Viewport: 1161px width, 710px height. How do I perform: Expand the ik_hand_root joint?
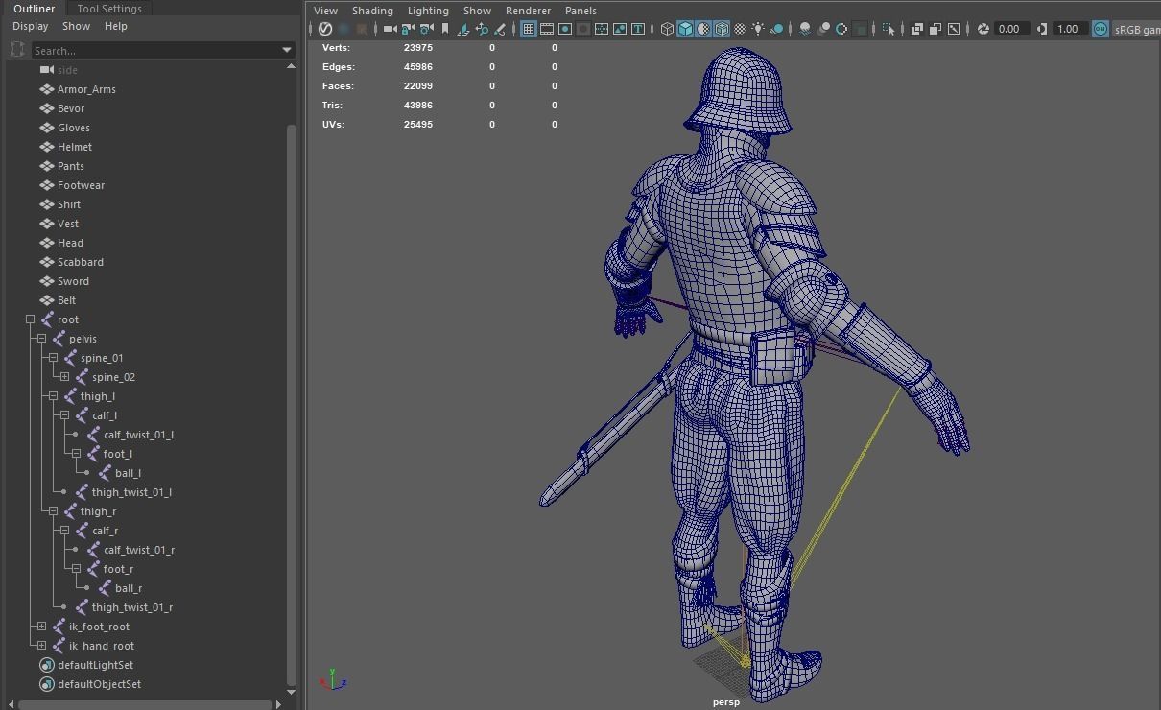[x=41, y=646]
